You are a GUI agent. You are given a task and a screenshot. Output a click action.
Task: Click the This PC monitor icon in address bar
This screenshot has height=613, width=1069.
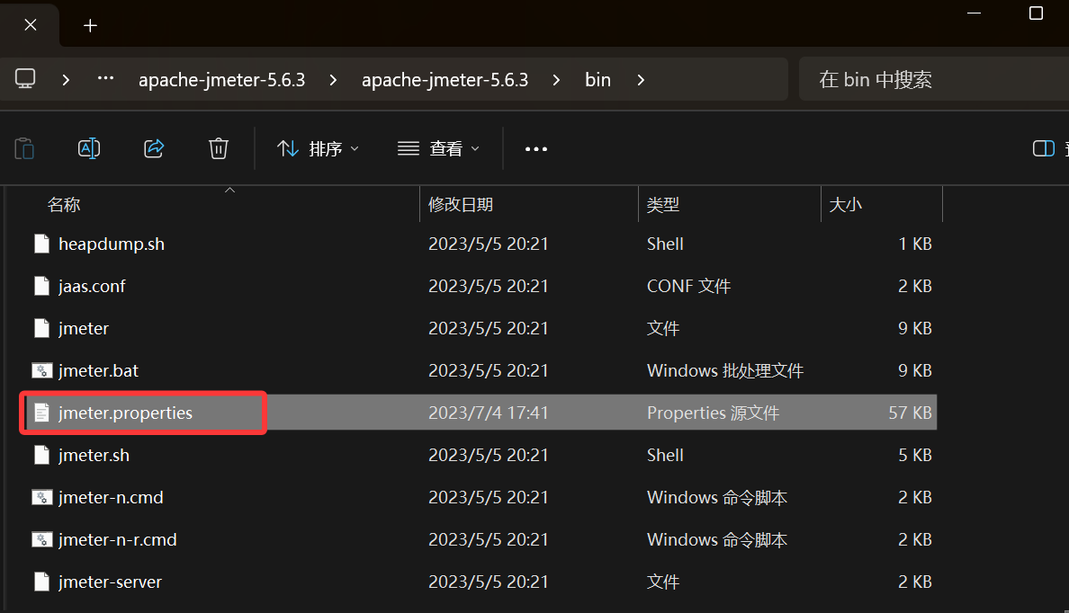25,79
